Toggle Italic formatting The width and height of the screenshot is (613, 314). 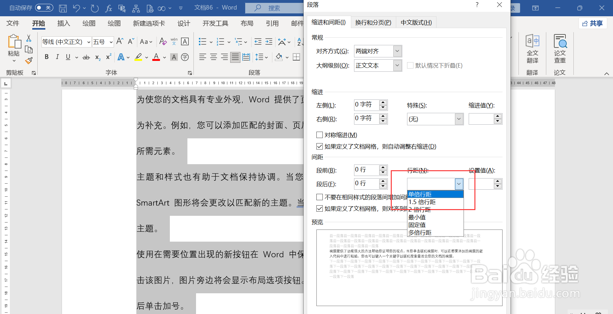57,57
